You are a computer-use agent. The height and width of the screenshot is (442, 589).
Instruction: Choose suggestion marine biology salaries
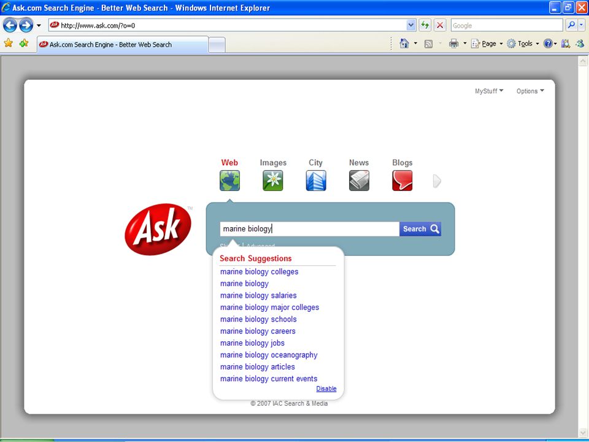point(258,295)
